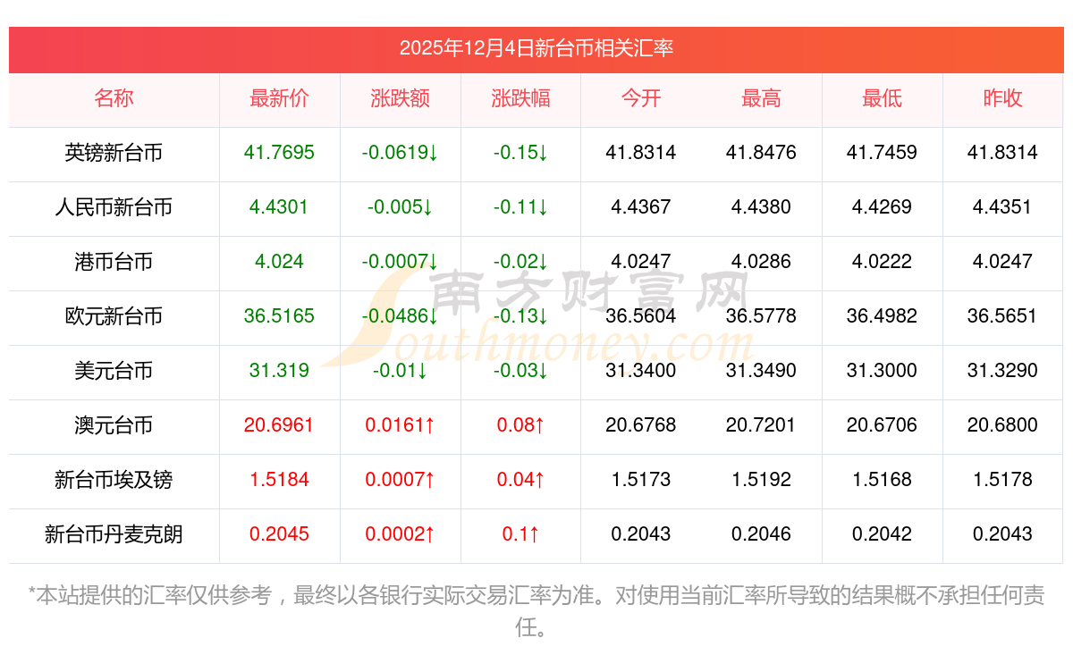Click 新台币埃及镑 open value 1.5173
This screenshot has width=1073, height=655.
[x=641, y=480]
